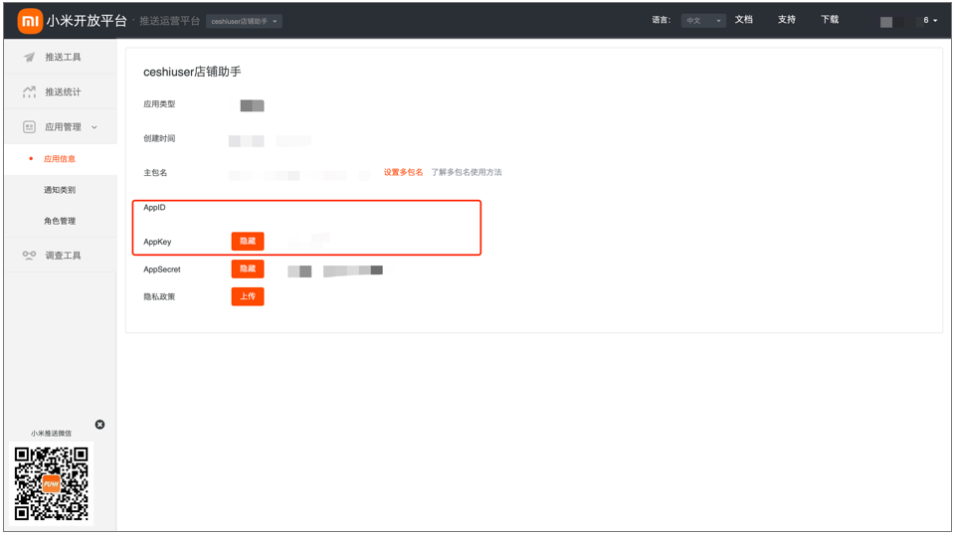Collapse the 应用管理 menu chevron
This screenshot has width=955, height=537.
[x=95, y=127]
